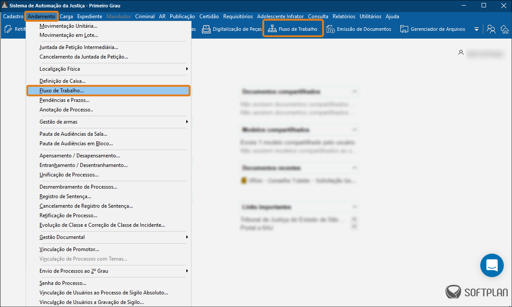Click the user search icon in toolbar
The width and height of the screenshot is (512, 307).
pos(491,29)
